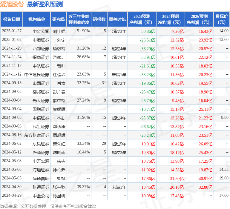
Task: Click the 目标价 column header
Action: point(222,19)
